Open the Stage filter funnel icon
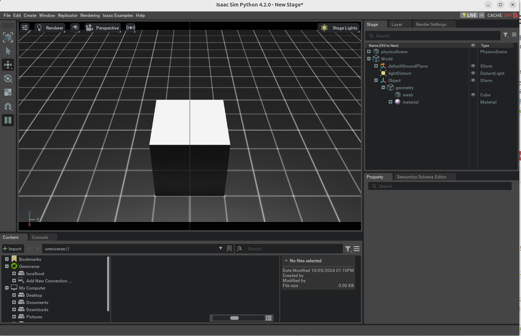The height and width of the screenshot is (336, 521). tap(505, 35)
